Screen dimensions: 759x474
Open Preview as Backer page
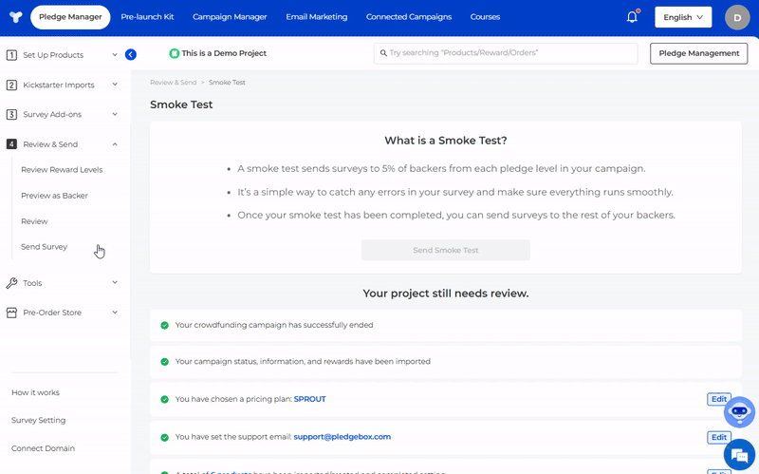(54, 196)
